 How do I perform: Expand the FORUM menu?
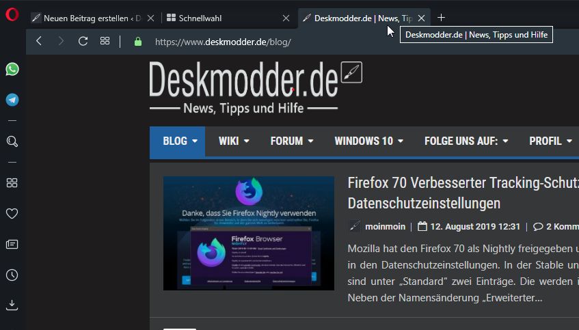[x=292, y=141]
